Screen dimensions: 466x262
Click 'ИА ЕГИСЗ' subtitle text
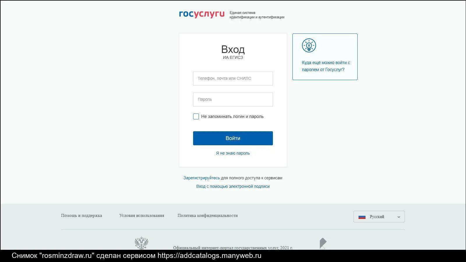coord(233,58)
